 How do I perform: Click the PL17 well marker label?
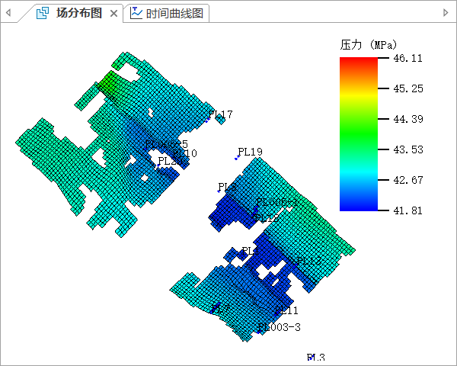pyautogui.click(x=221, y=115)
